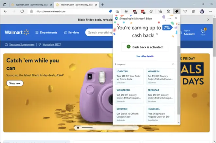Close the first Walmart.com tab
Image resolution: width=216 pixels, height=143 pixels.
tap(51, 5)
